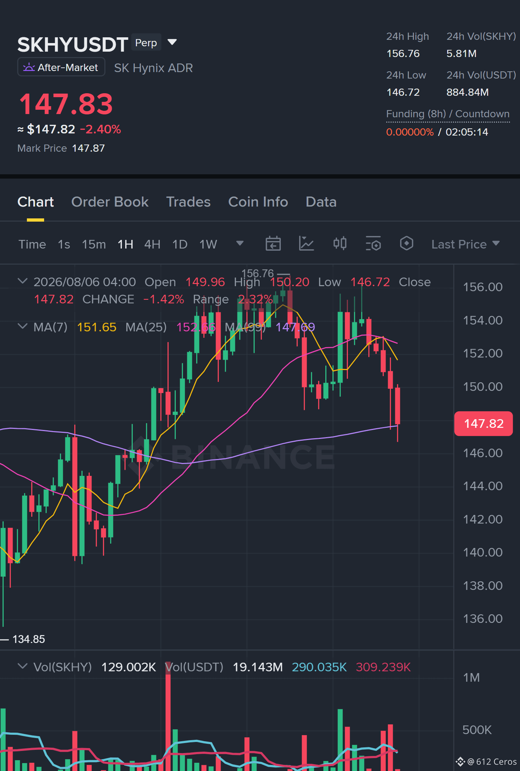Tap the ≈ $147.82 dollar value

coord(46,129)
